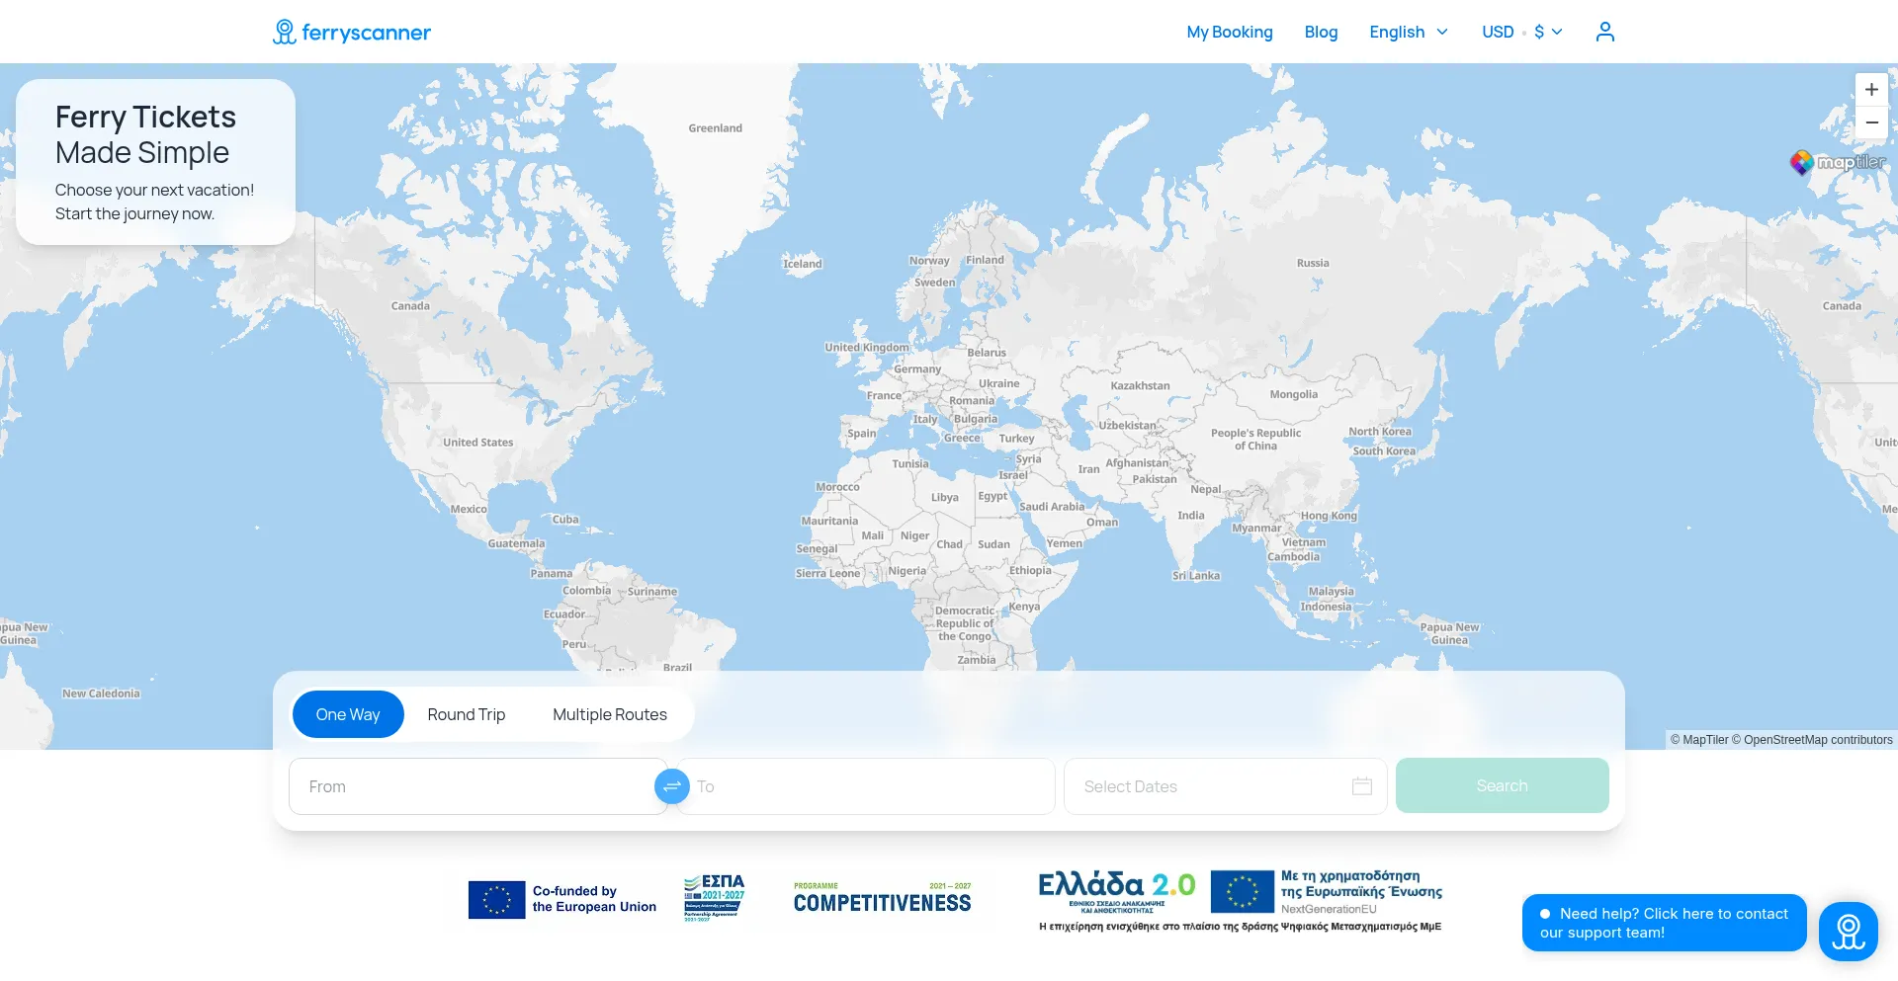This screenshot has width=1898, height=981.
Task: Open the calendar icon in Select Dates
Action: click(1361, 786)
